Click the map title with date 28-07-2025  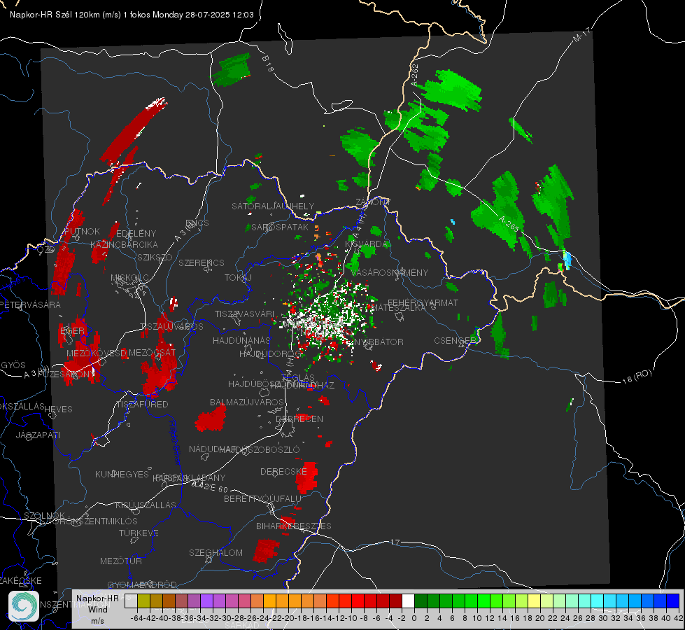click(x=132, y=15)
